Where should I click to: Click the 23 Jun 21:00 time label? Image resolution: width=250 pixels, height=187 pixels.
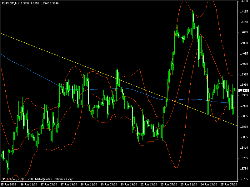coord(189,185)
